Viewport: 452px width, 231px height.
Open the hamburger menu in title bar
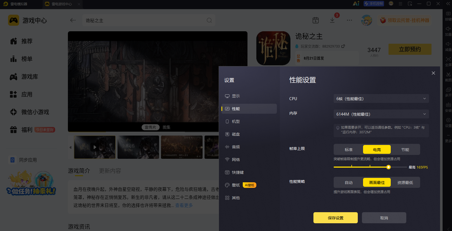tap(400, 4)
